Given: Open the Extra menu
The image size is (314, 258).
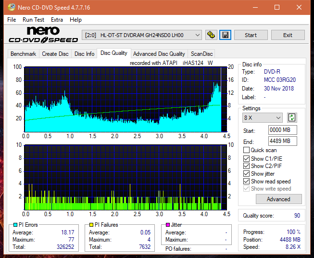Looking at the screenshot, I should [x=57, y=20].
